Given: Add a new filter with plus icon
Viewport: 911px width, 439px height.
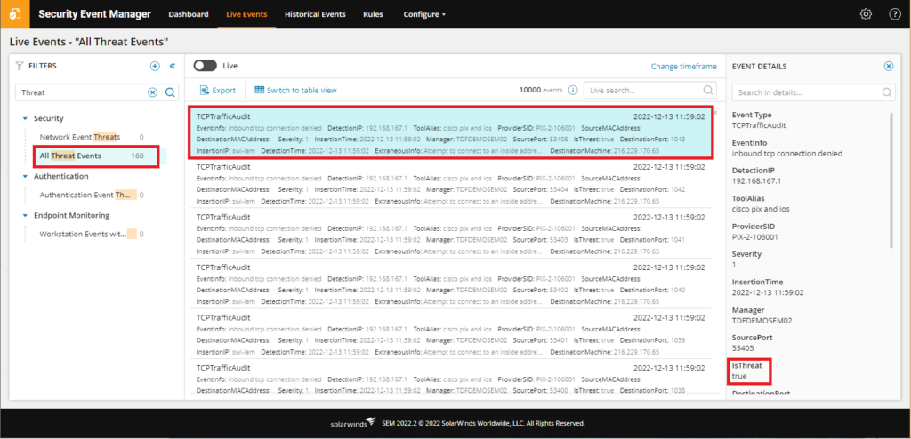Looking at the screenshot, I should click(155, 66).
